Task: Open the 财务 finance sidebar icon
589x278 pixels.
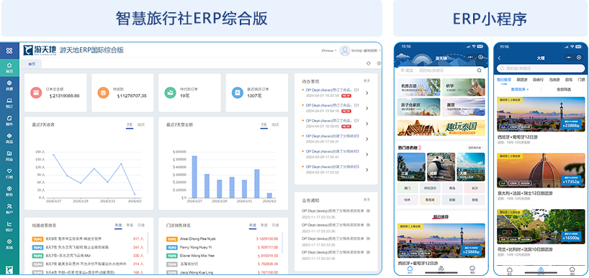Action: click(10, 191)
